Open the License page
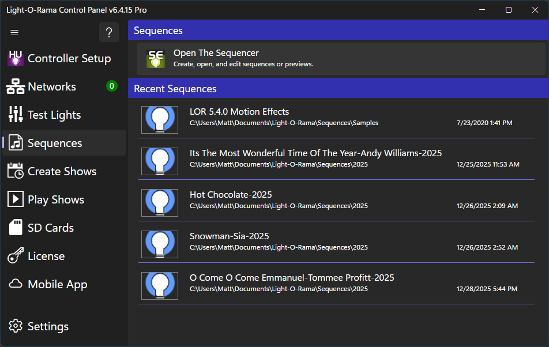Screen dimensions: 549x347 46,256
